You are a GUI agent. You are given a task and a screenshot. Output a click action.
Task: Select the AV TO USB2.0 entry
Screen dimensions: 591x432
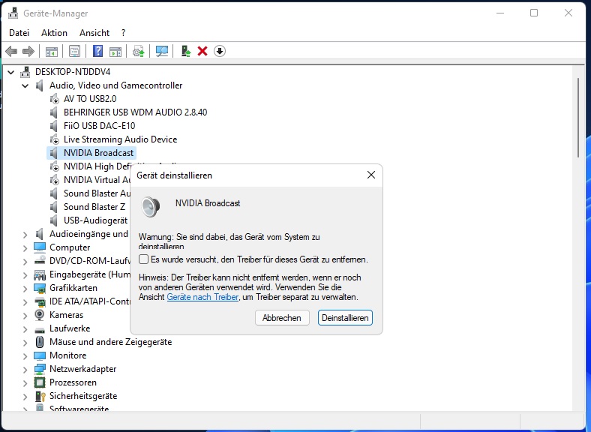point(90,99)
